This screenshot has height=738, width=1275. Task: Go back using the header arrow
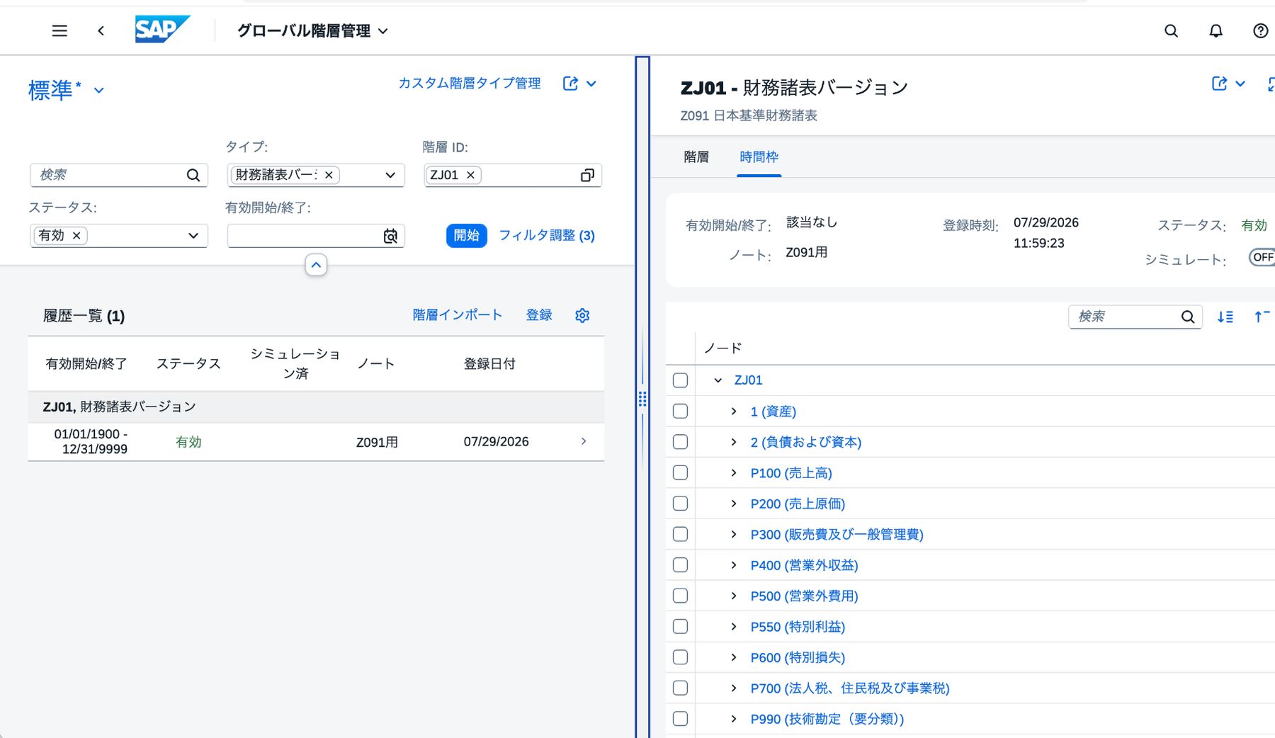(101, 30)
